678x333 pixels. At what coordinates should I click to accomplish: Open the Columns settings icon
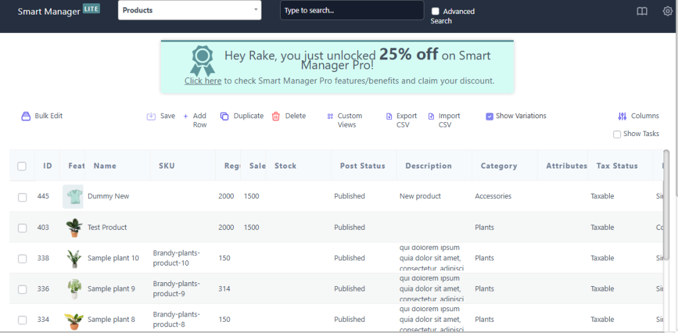click(622, 116)
